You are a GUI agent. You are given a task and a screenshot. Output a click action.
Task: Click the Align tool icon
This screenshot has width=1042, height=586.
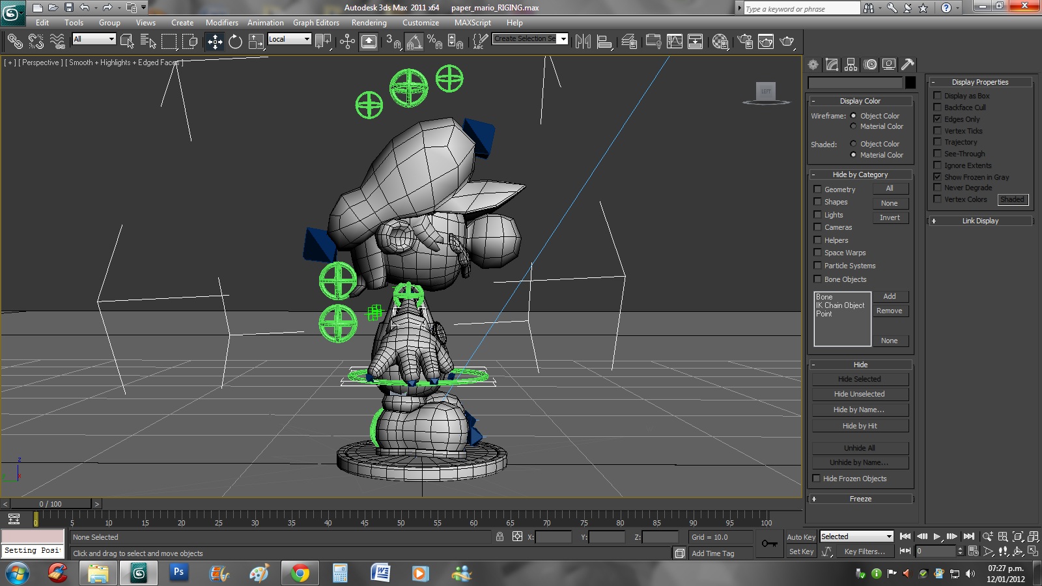click(604, 42)
